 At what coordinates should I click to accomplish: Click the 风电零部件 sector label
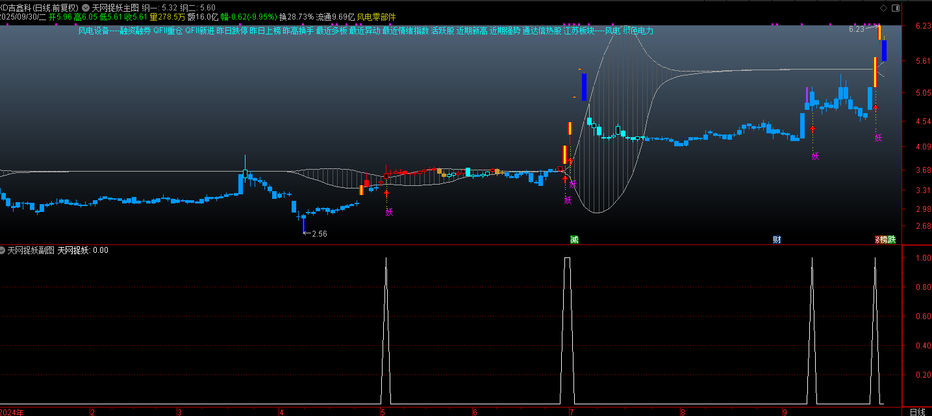point(376,17)
